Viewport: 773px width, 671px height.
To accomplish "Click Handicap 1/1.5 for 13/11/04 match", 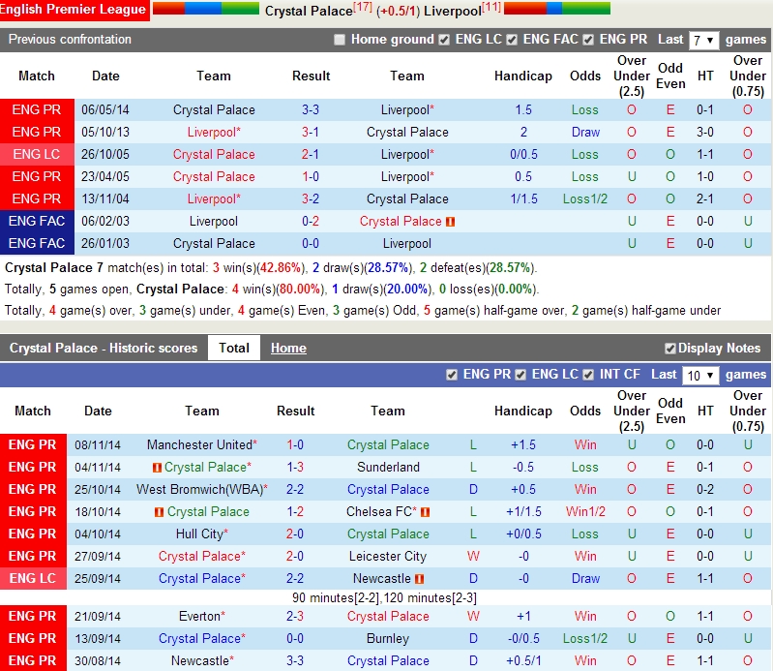I will pyautogui.click(x=523, y=198).
